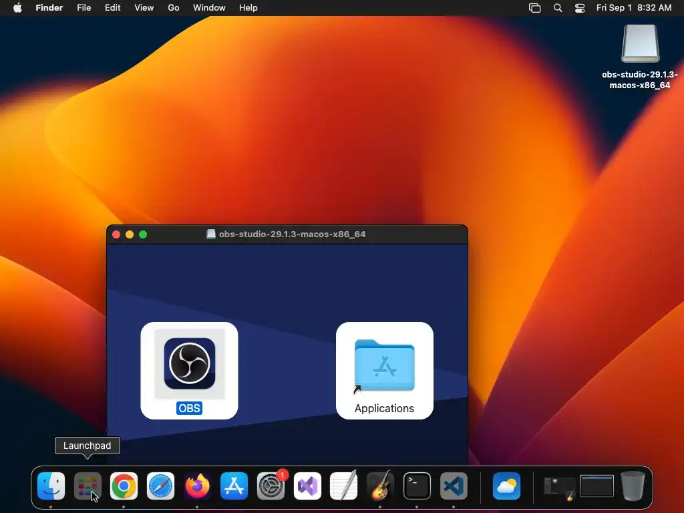Click the OBS label under the app icon
Screen dimensions: 684x513
[189, 408]
